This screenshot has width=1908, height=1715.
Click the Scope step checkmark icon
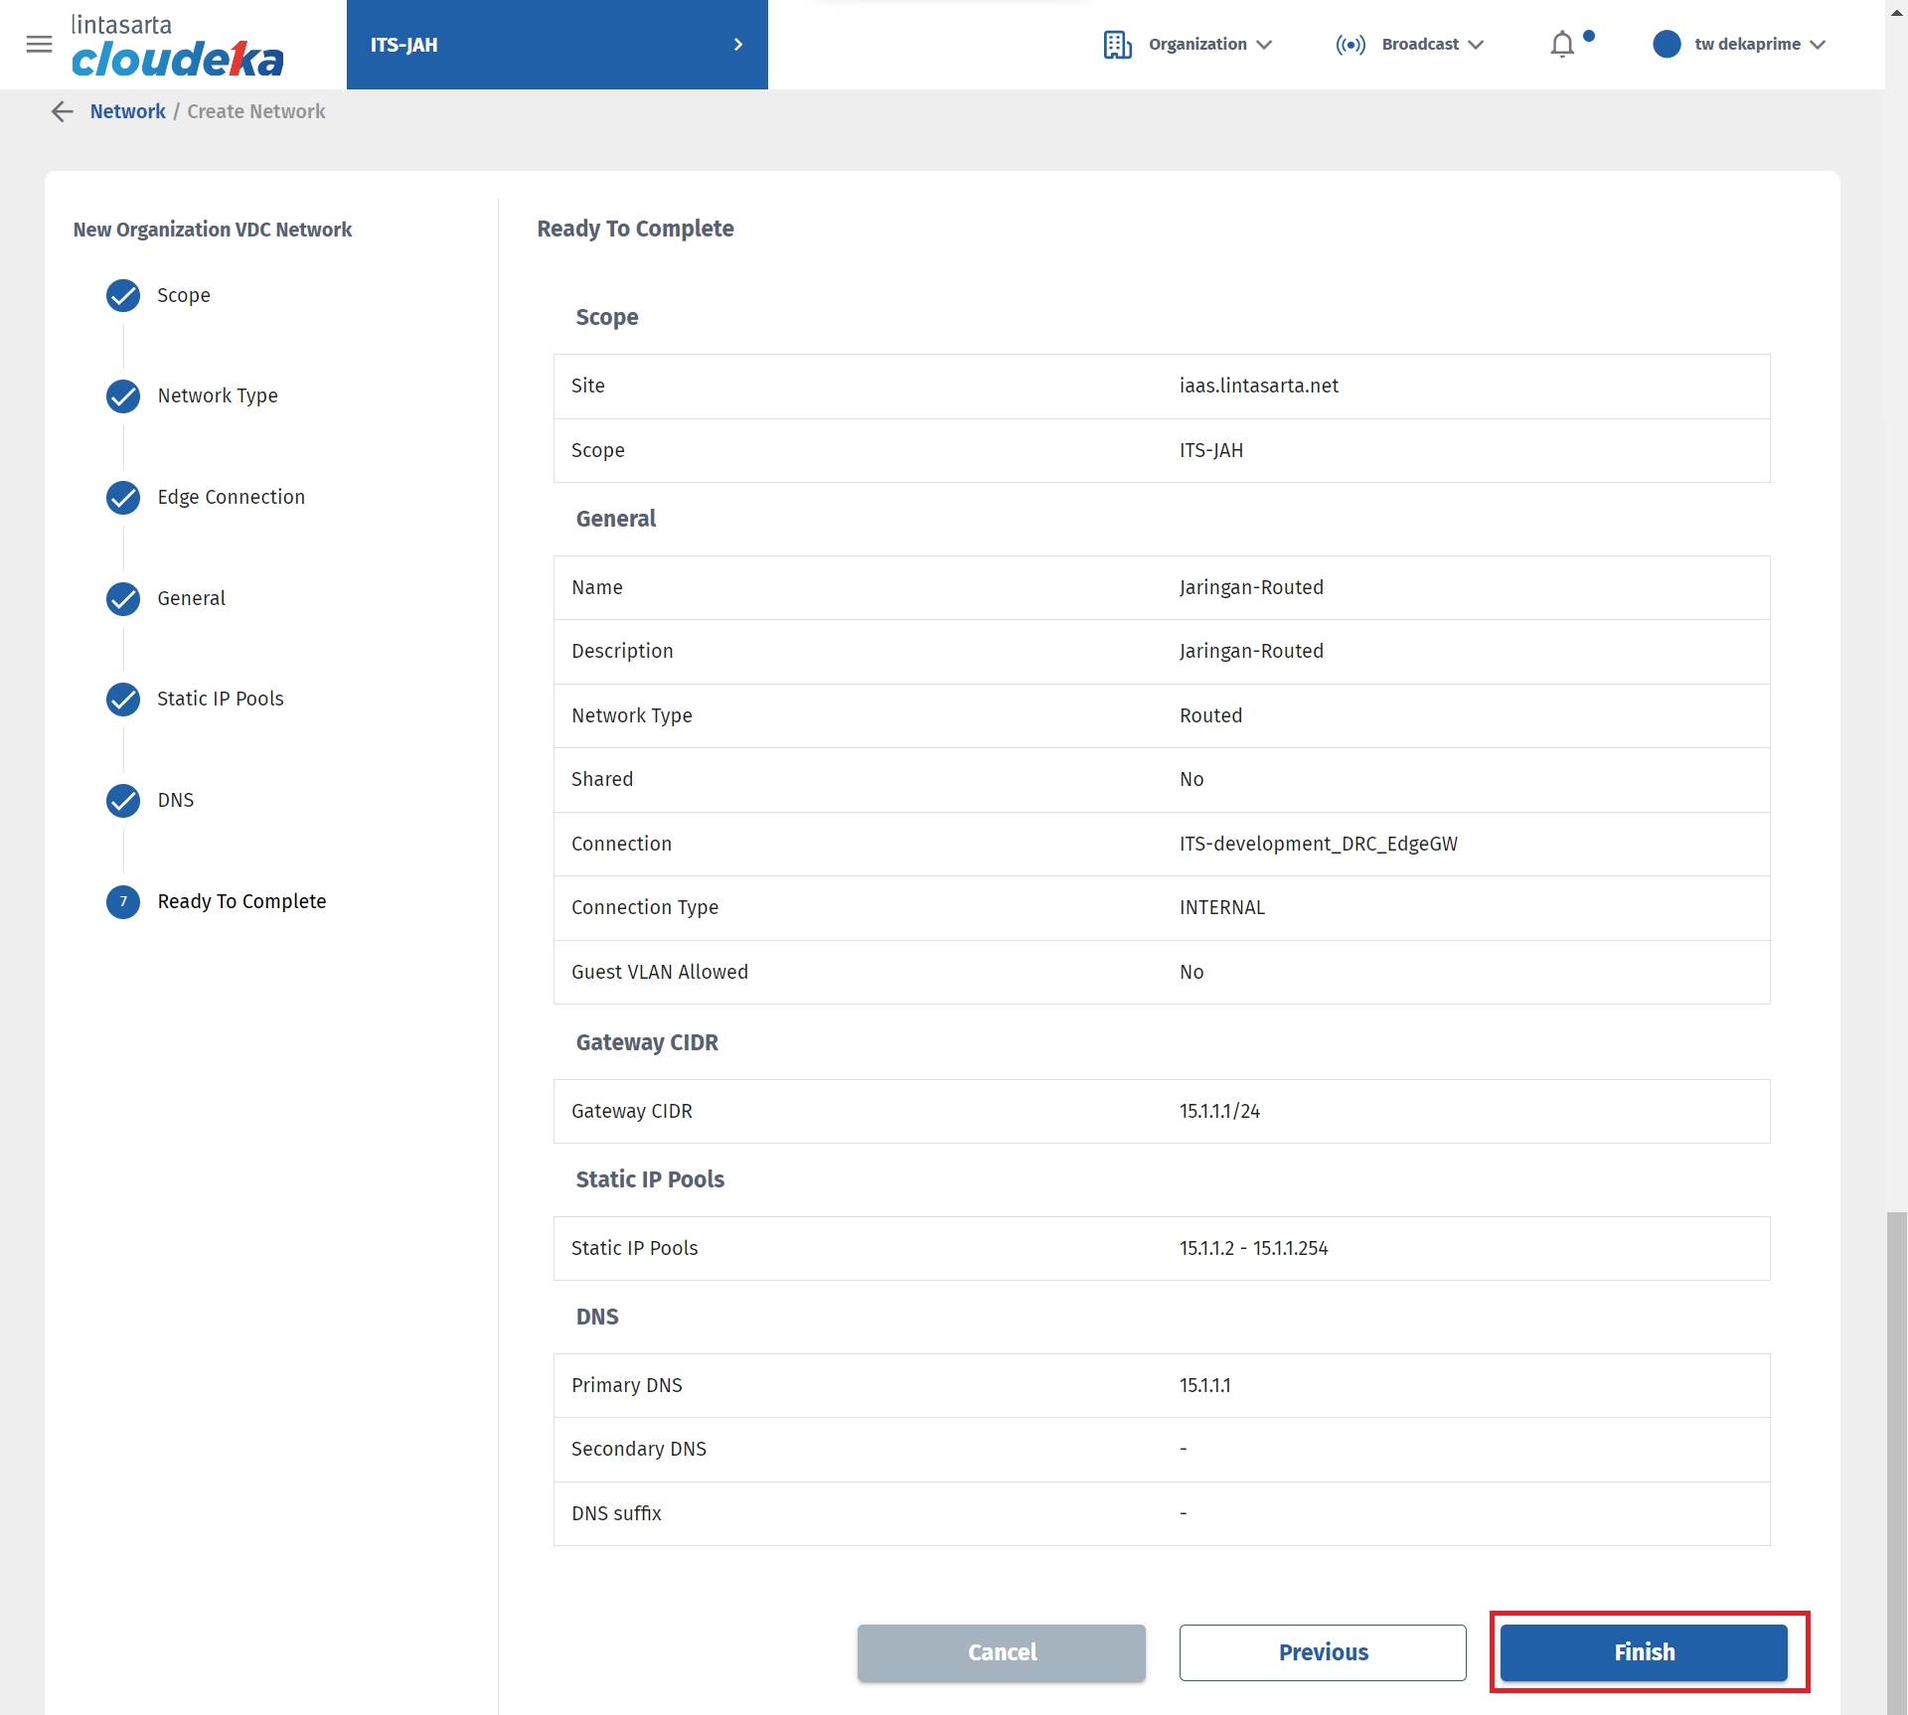tap(123, 295)
